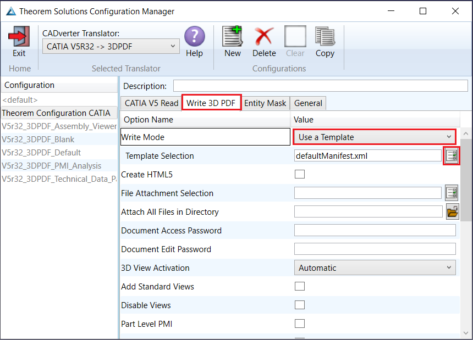Click the Template Selection option label

click(x=159, y=155)
